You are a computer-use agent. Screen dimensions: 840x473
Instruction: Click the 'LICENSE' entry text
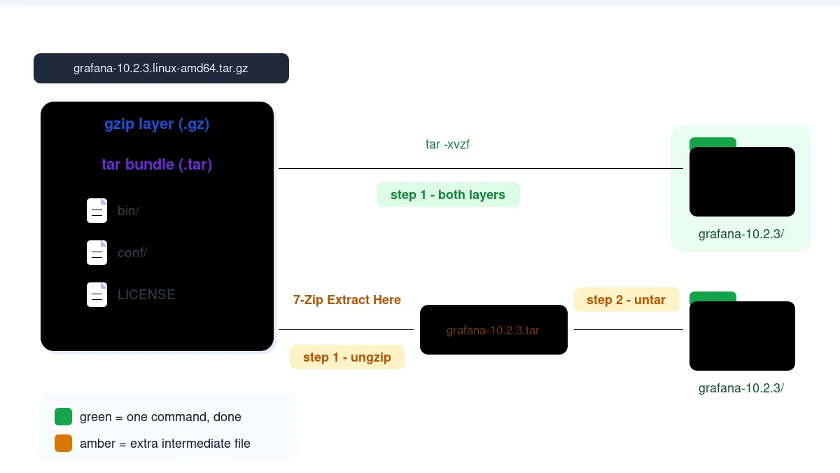(146, 295)
